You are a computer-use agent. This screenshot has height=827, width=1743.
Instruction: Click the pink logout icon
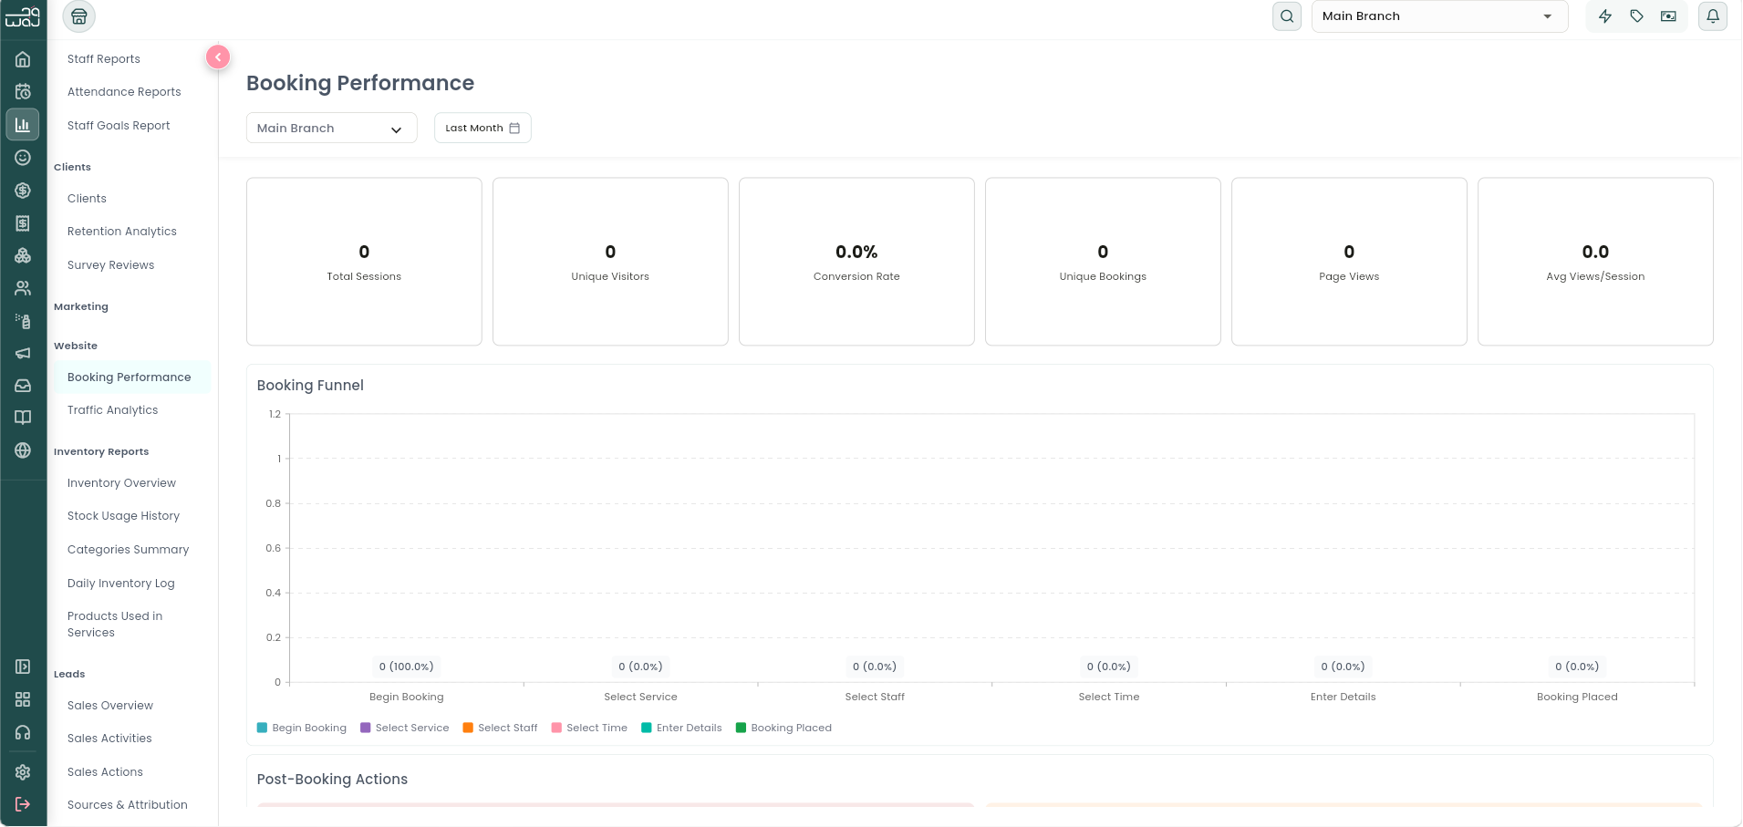[x=23, y=804]
